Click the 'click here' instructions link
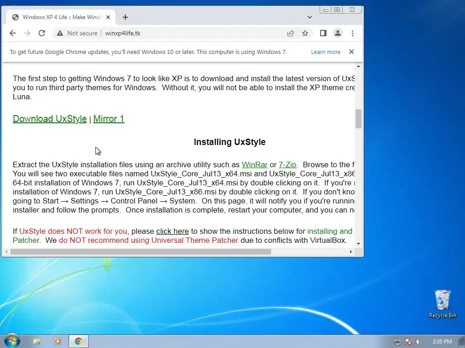465x348 pixels. pyautogui.click(x=172, y=231)
